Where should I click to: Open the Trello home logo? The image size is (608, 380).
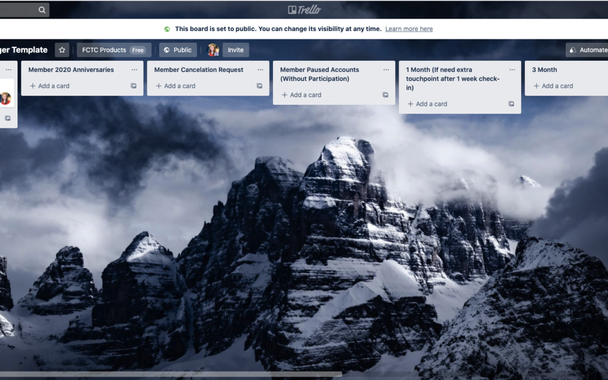(305, 10)
